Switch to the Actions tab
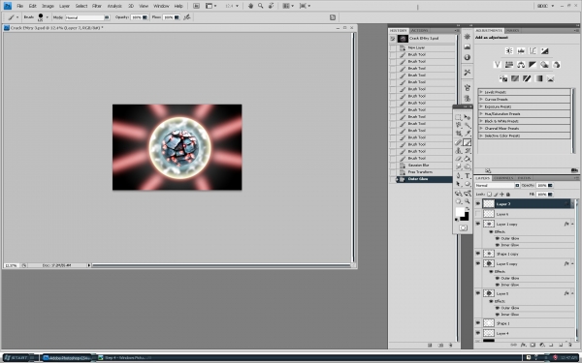This screenshot has width=582, height=363. coord(419,30)
